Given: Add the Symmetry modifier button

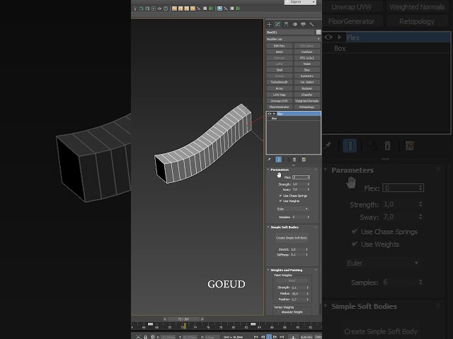Looking at the screenshot, I should 306,76.
